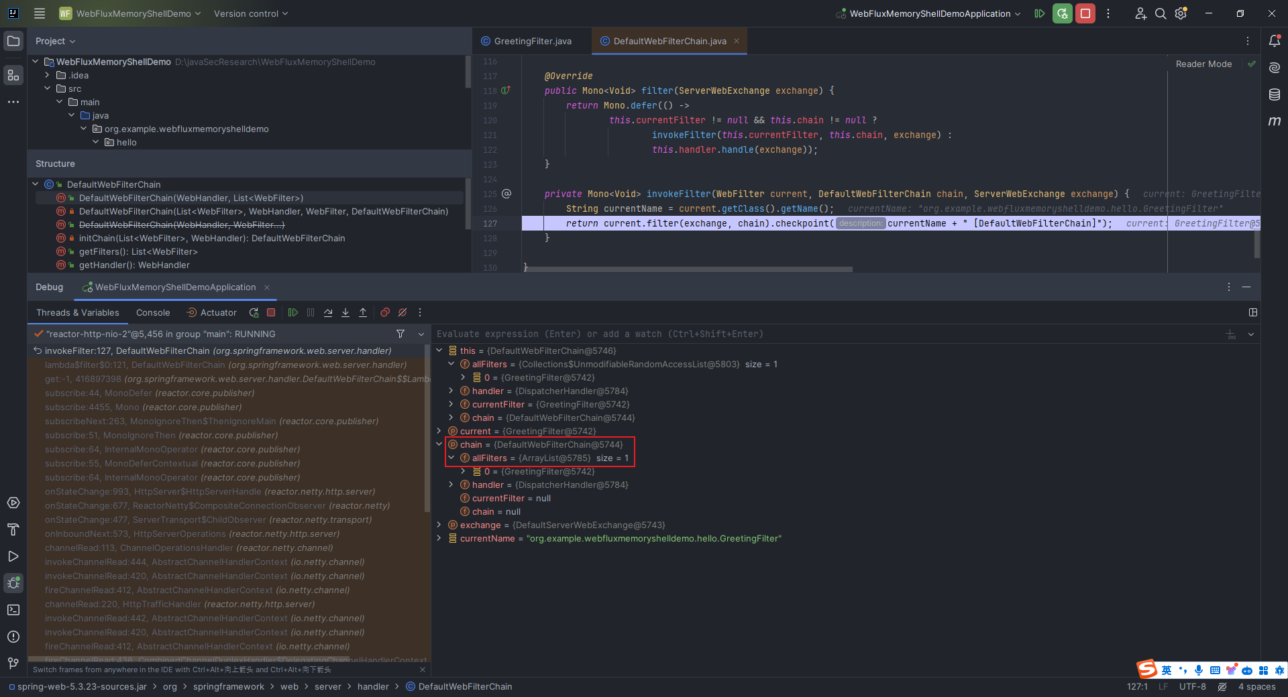Expand the 'currentName' variable node
This screenshot has height=697, width=1288.
point(439,538)
